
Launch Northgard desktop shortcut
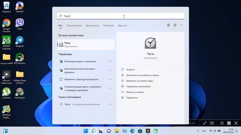[20, 93]
